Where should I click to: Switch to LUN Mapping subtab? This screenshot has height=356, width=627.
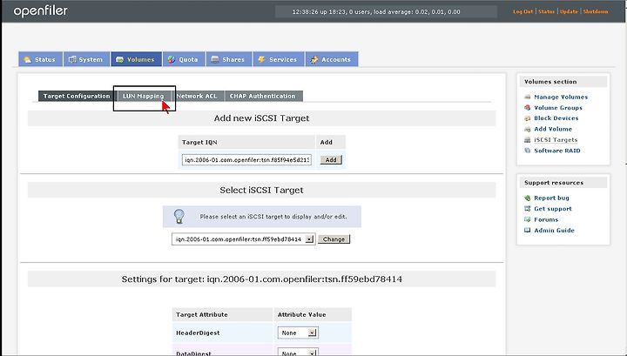(x=143, y=96)
